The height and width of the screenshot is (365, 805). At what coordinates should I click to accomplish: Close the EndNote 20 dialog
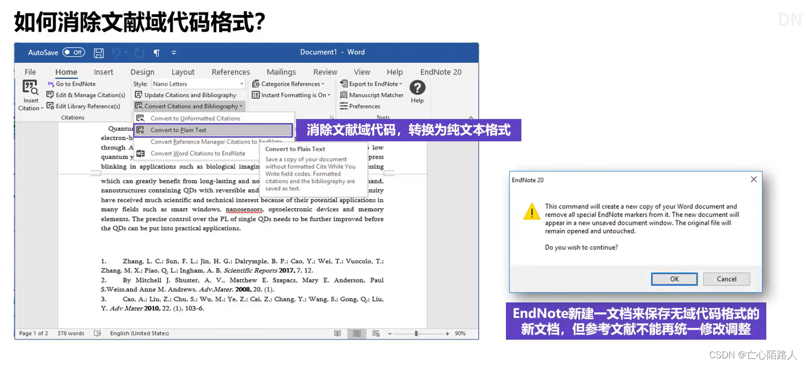[x=754, y=179]
